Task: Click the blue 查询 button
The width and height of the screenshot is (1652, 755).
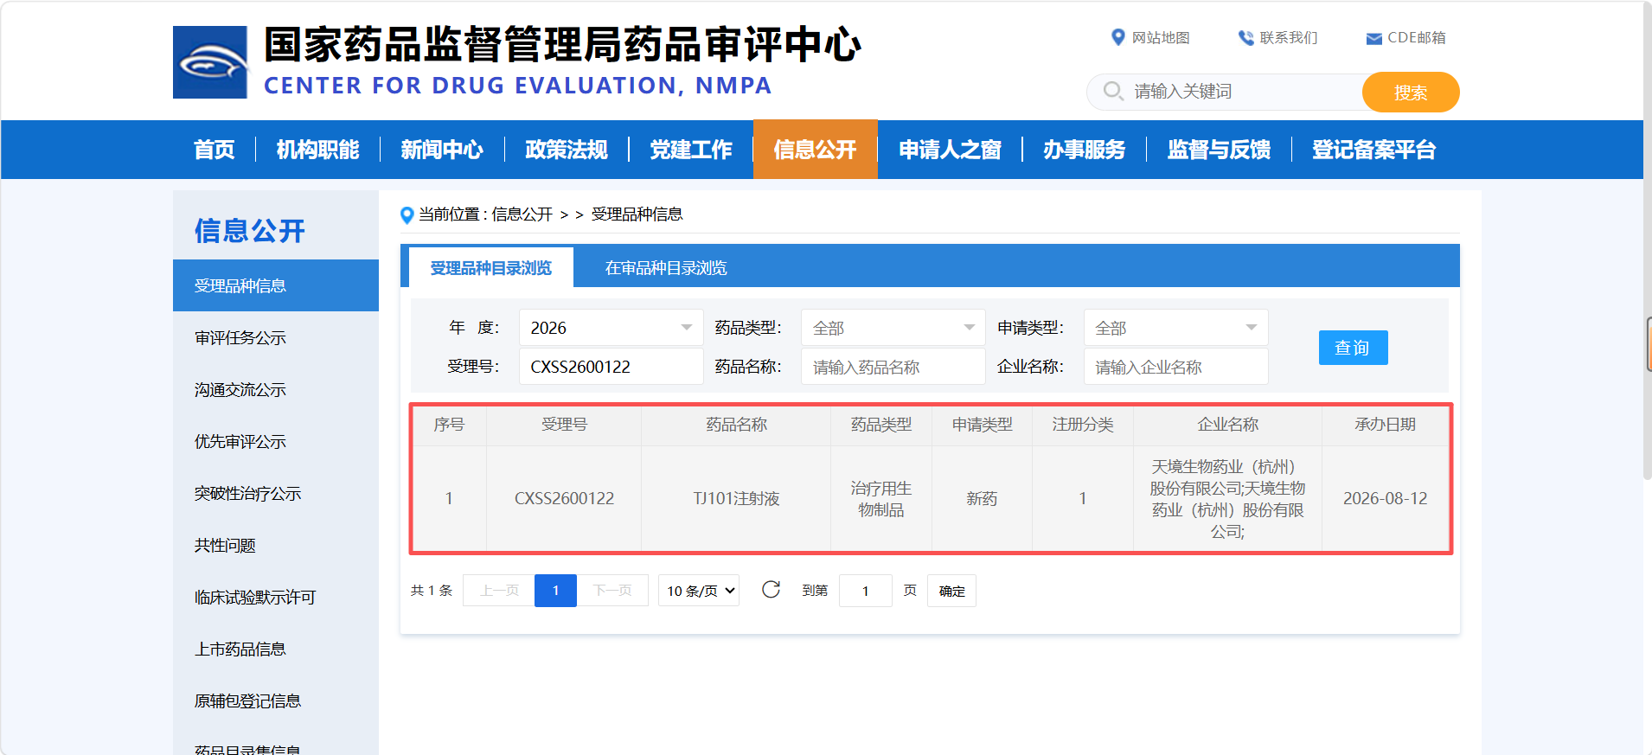Action: click(1353, 348)
